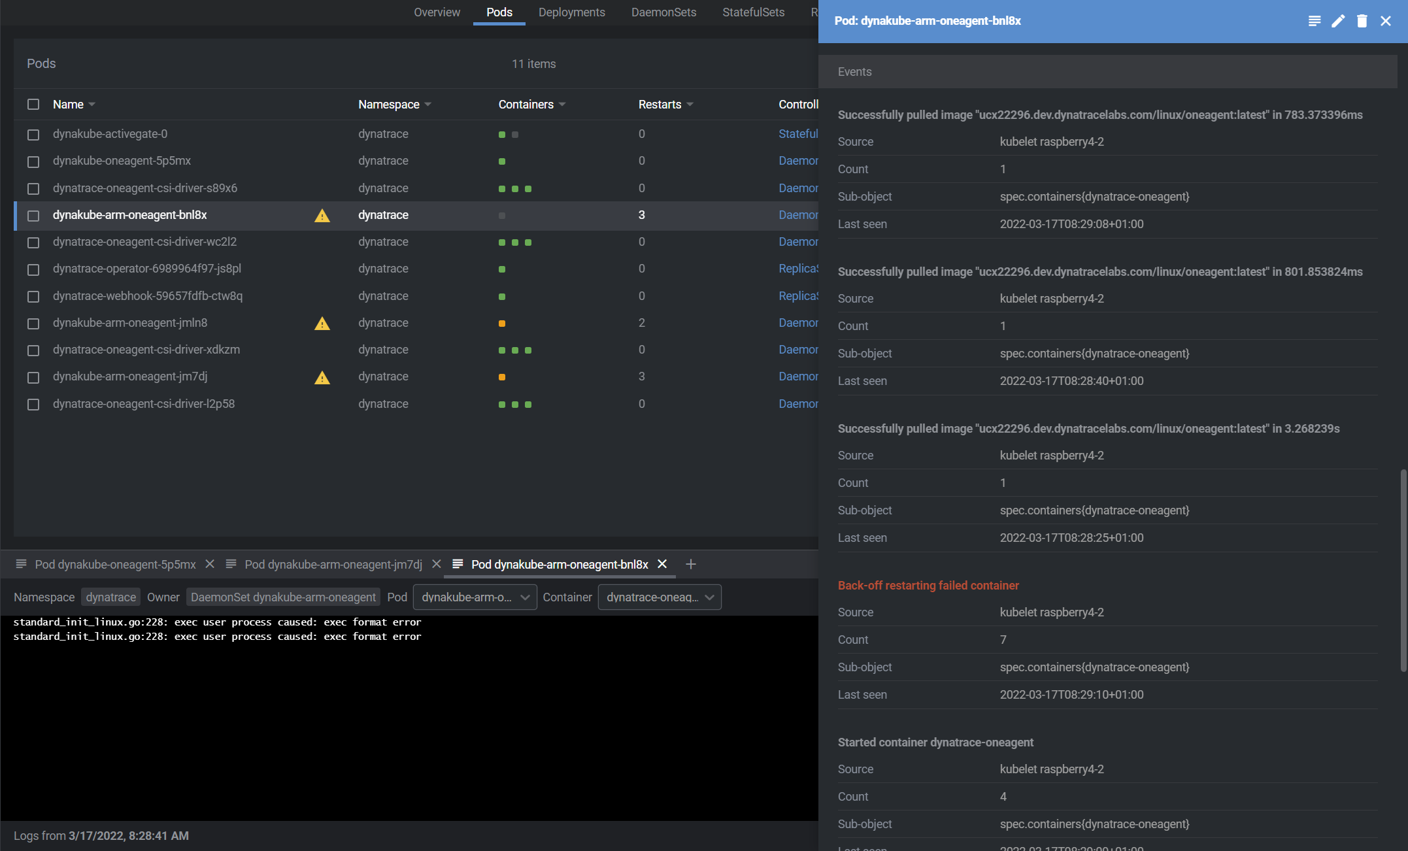This screenshot has width=1408, height=851.
Task: Close the dynakube-arm-oneagent-jm7dj log tab
Action: (437, 563)
